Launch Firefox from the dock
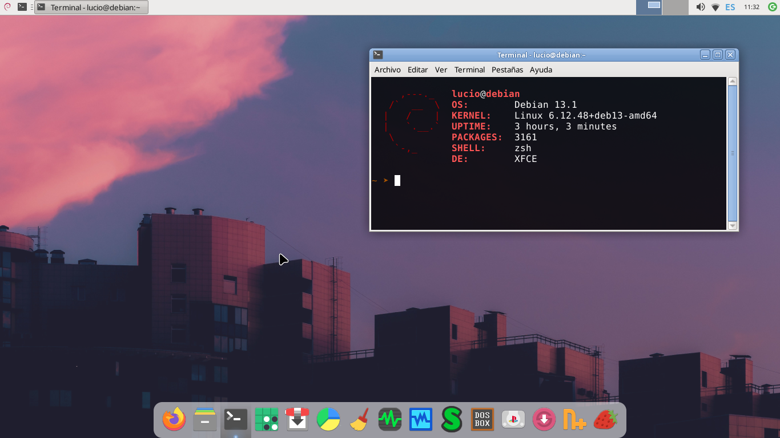This screenshot has height=438, width=780. [174, 420]
